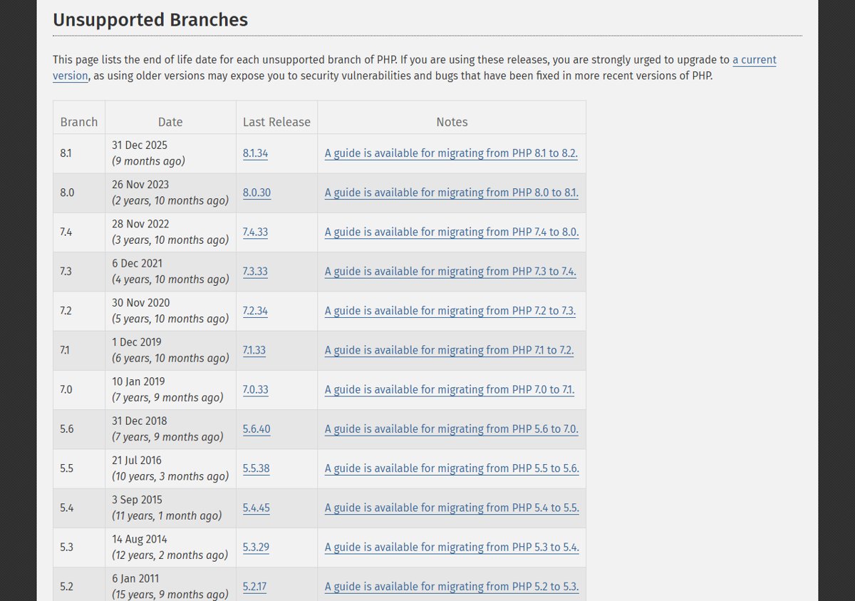Select the 5.6 branch cell
The image size is (855, 601).
[x=79, y=429]
